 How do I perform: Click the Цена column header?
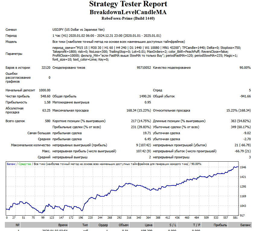[148, 225]
